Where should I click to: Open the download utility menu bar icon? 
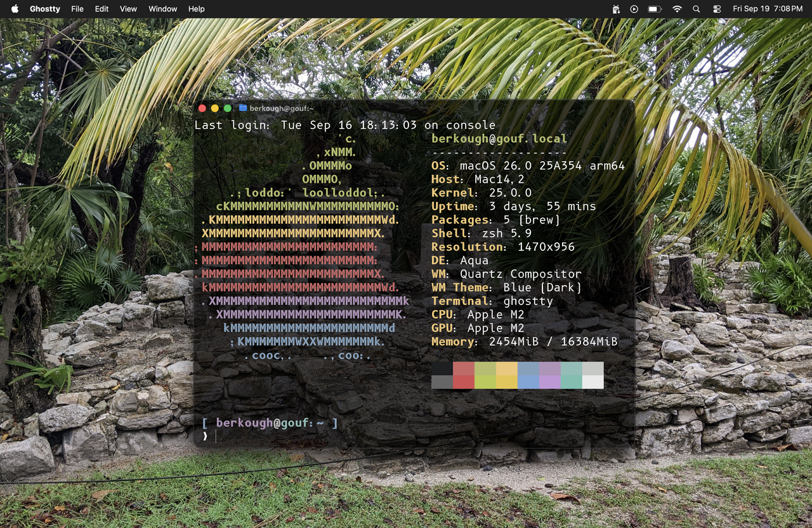point(616,9)
